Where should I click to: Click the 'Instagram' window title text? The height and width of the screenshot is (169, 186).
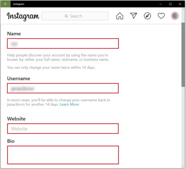click(19, 4)
